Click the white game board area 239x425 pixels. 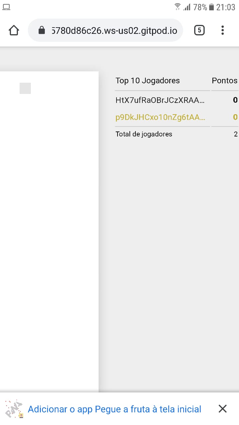(49, 231)
